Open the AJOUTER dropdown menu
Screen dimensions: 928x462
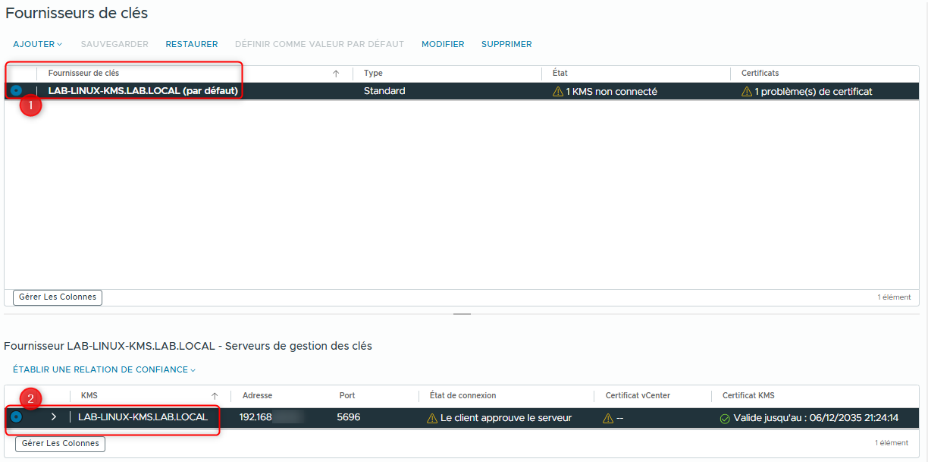37,44
